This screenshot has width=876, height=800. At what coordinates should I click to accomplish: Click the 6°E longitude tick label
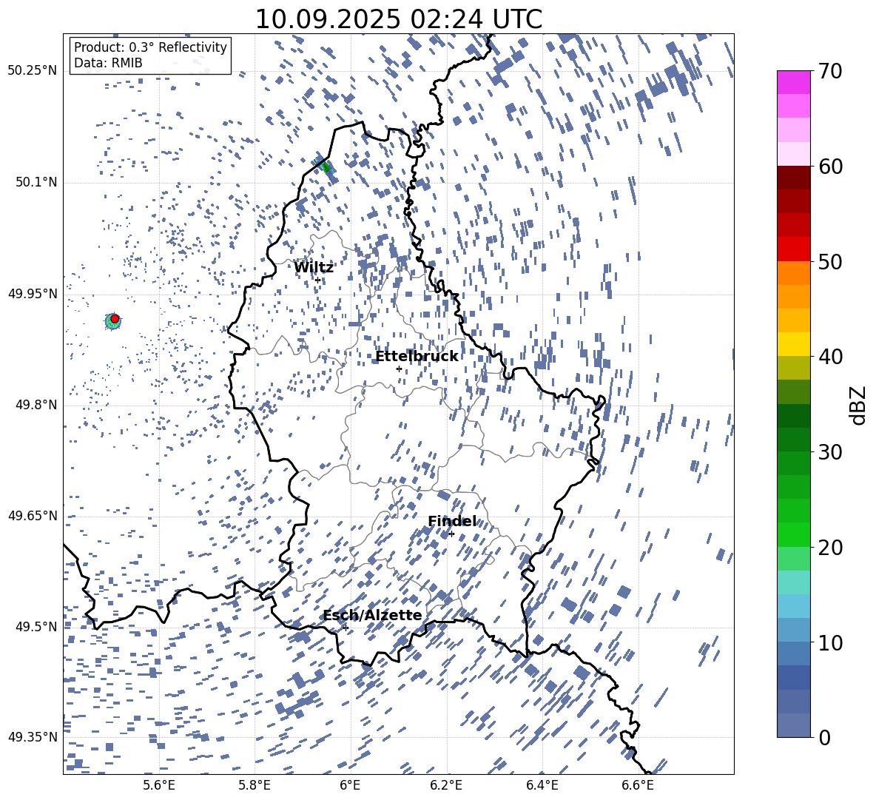[x=350, y=785]
